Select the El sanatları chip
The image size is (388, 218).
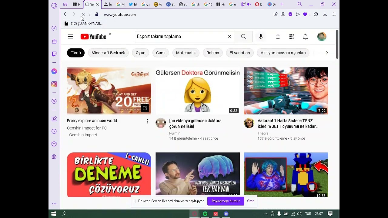240,53
